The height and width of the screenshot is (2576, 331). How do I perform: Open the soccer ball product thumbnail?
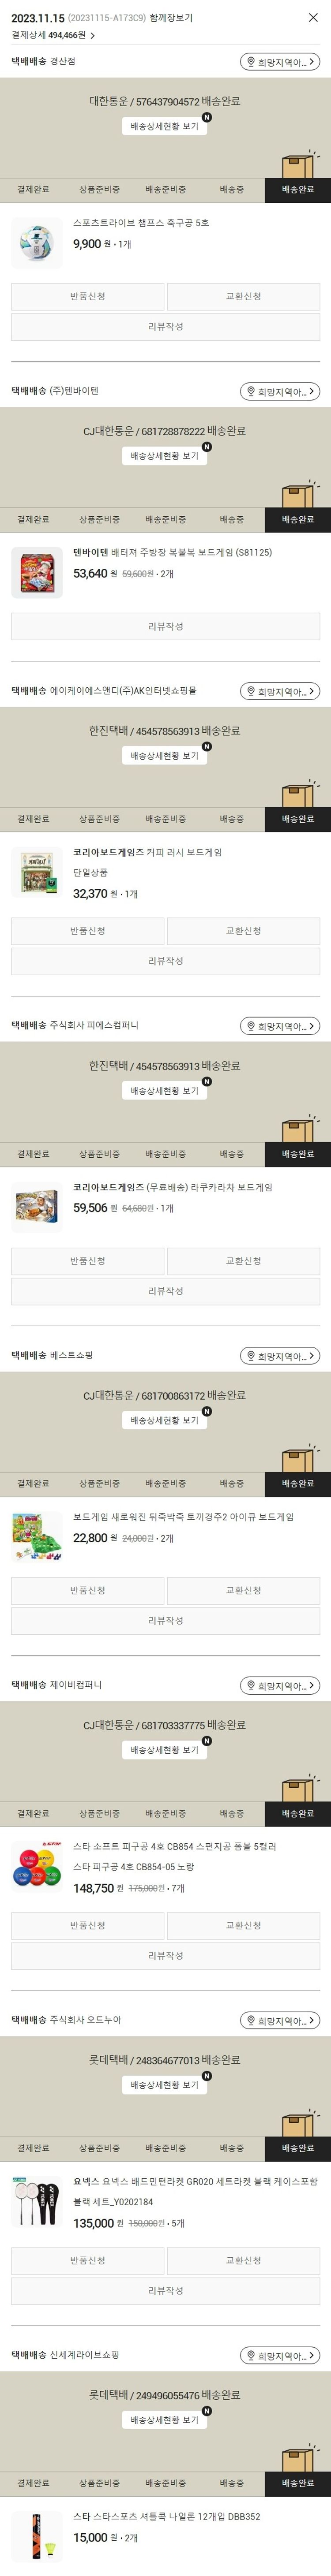[37, 242]
